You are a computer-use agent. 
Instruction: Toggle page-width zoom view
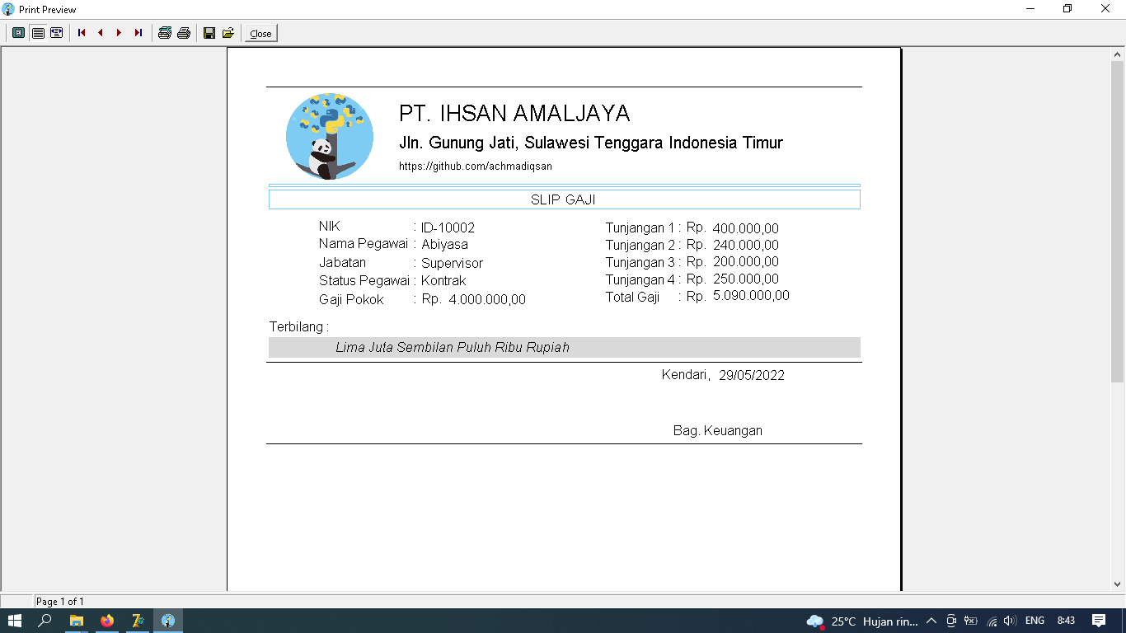(56, 33)
